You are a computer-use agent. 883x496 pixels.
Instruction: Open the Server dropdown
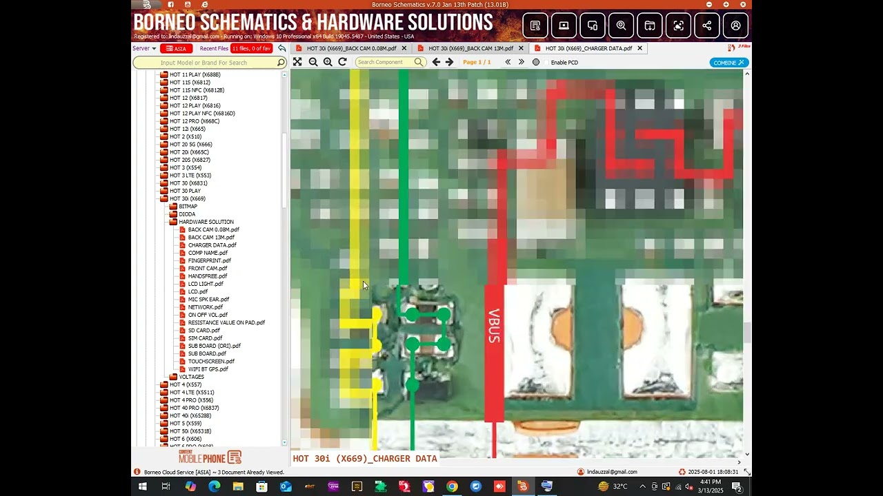144,48
